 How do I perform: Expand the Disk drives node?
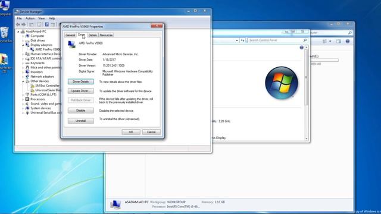click(x=23, y=40)
